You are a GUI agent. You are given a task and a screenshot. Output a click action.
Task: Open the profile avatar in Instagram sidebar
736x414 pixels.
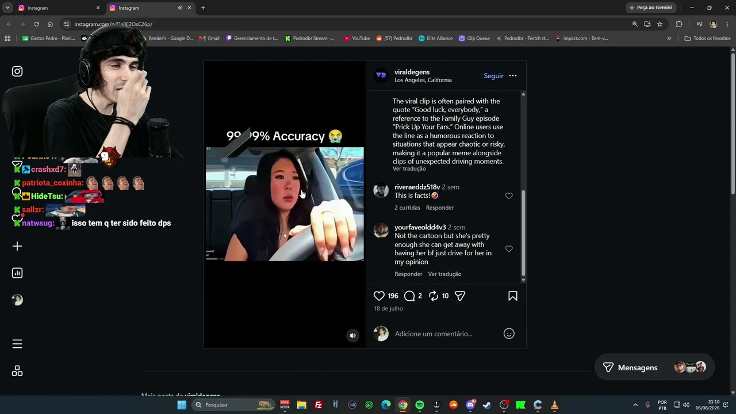(x=17, y=300)
